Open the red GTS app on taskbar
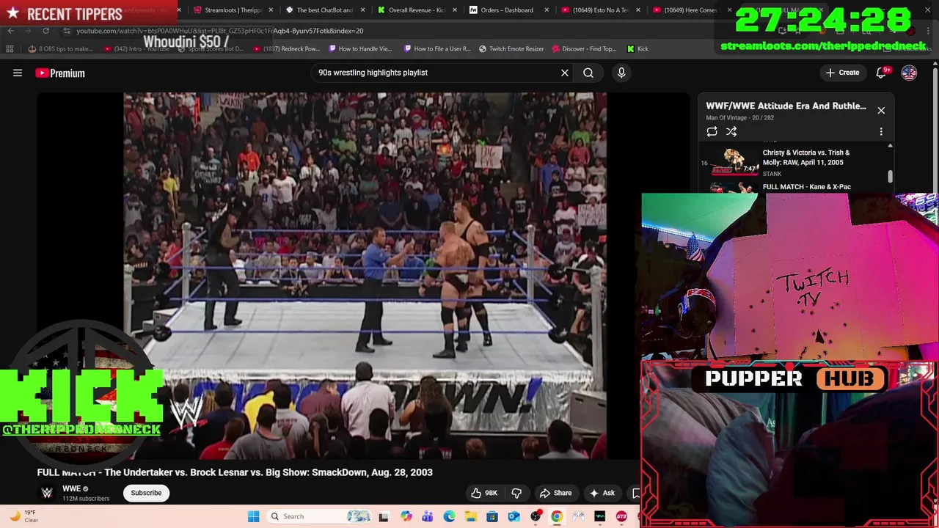This screenshot has width=939, height=528. [x=622, y=516]
